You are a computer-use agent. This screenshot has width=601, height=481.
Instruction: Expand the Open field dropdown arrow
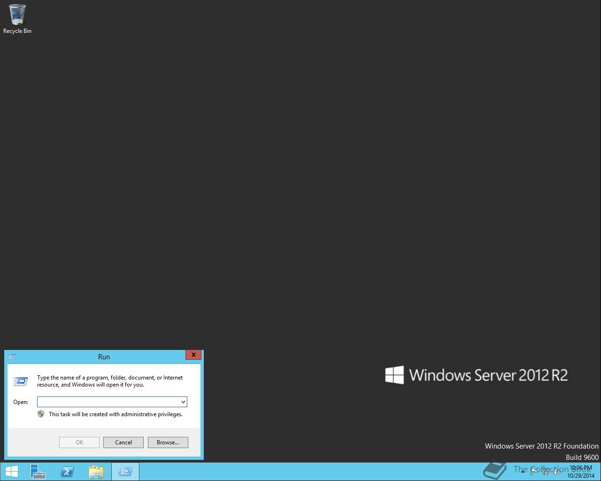183,402
